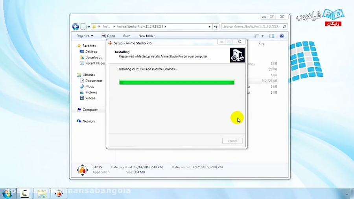Click the Setup dialog title bar icon
This screenshot has height=199, width=354.
click(x=111, y=43)
